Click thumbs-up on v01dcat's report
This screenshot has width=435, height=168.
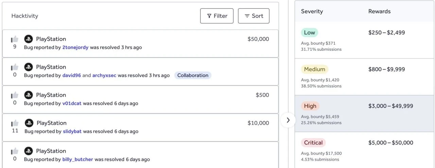point(15,95)
